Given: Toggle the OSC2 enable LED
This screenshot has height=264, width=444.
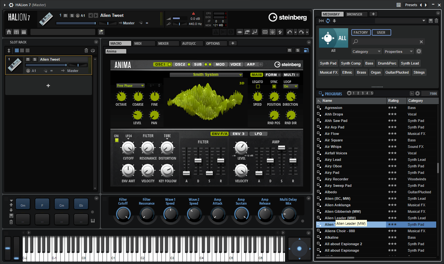Looking at the screenshot, I should coord(189,64).
